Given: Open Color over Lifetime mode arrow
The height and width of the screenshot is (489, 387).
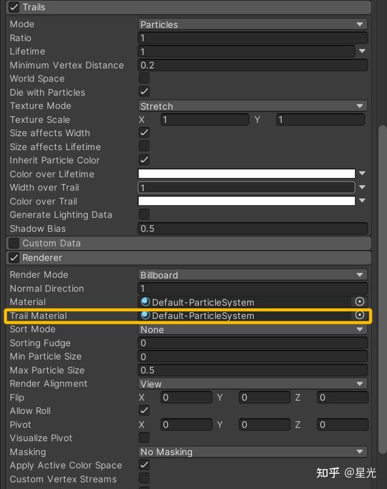Looking at the screenshot, I should tap(362, 173).
